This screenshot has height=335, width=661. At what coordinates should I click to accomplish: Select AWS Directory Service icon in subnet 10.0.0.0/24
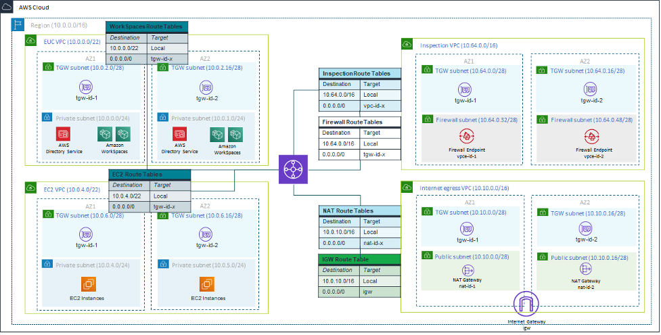pyautogui.click(x=63, y=134)
